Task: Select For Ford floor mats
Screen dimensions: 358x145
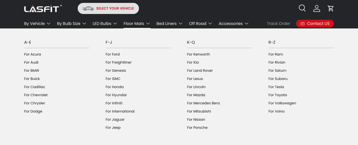Action: coord(113,54)
